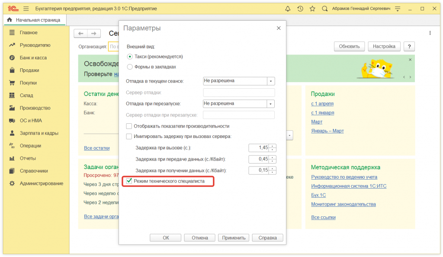Click the favorites star icon

[x=312, y=9]
